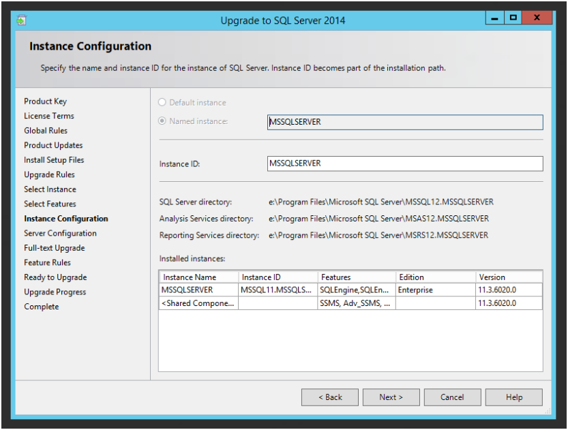The height and width of the screenshot is (430, 568).
Task: Go to the License Terms step
Action: pyautogui.click(x=49, y=116)
